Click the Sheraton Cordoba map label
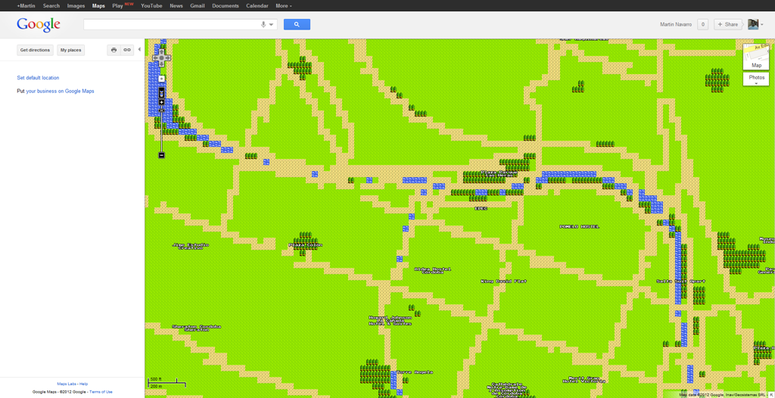This screenshot has height=398, width=775. 197,328
